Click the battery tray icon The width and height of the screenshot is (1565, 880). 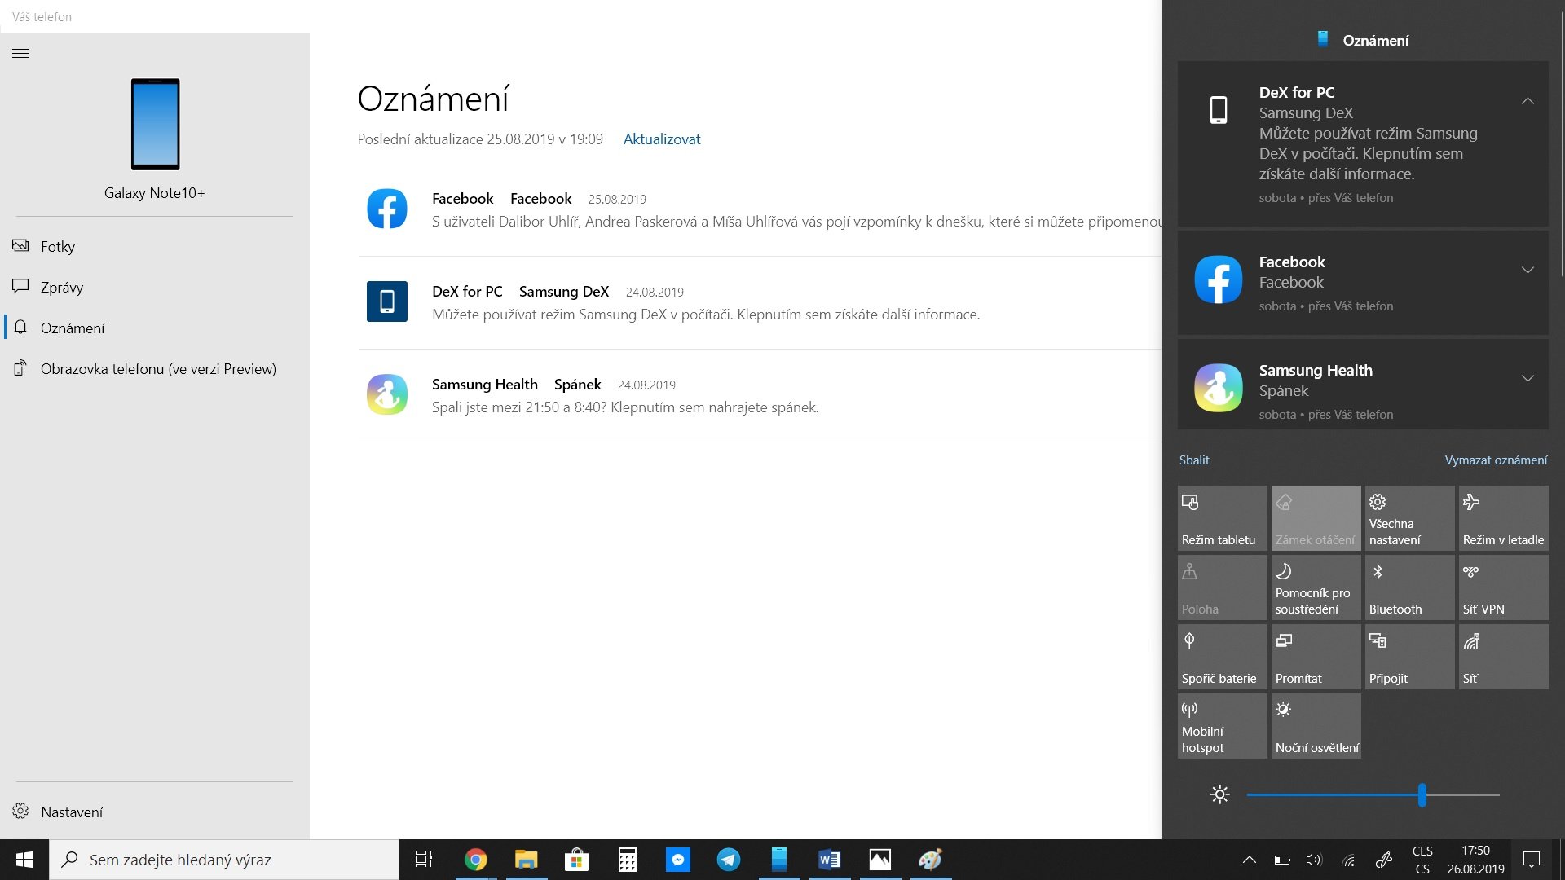pos(1282,860)
